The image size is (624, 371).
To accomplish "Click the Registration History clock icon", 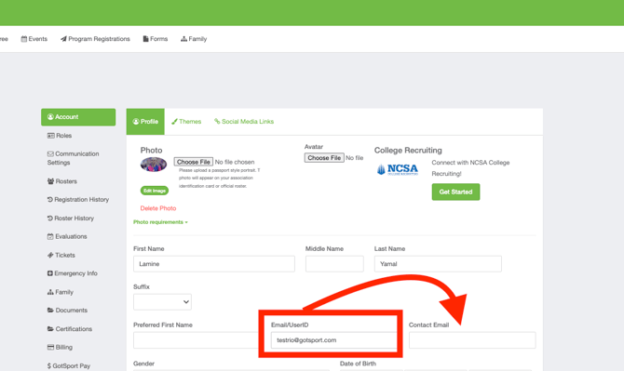I will pyautogui.click(x=49, y=200).
